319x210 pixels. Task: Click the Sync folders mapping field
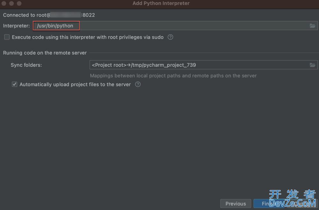tap(204, 65)
